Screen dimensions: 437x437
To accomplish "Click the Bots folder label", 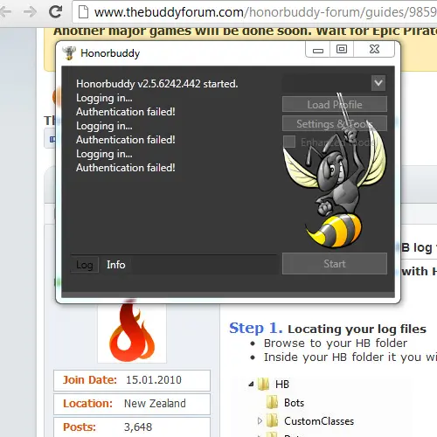I will (294, 403).
